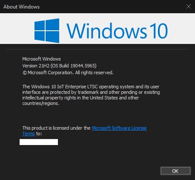Click the About Windows title text

pyautogui.click(x=22, y=7)
